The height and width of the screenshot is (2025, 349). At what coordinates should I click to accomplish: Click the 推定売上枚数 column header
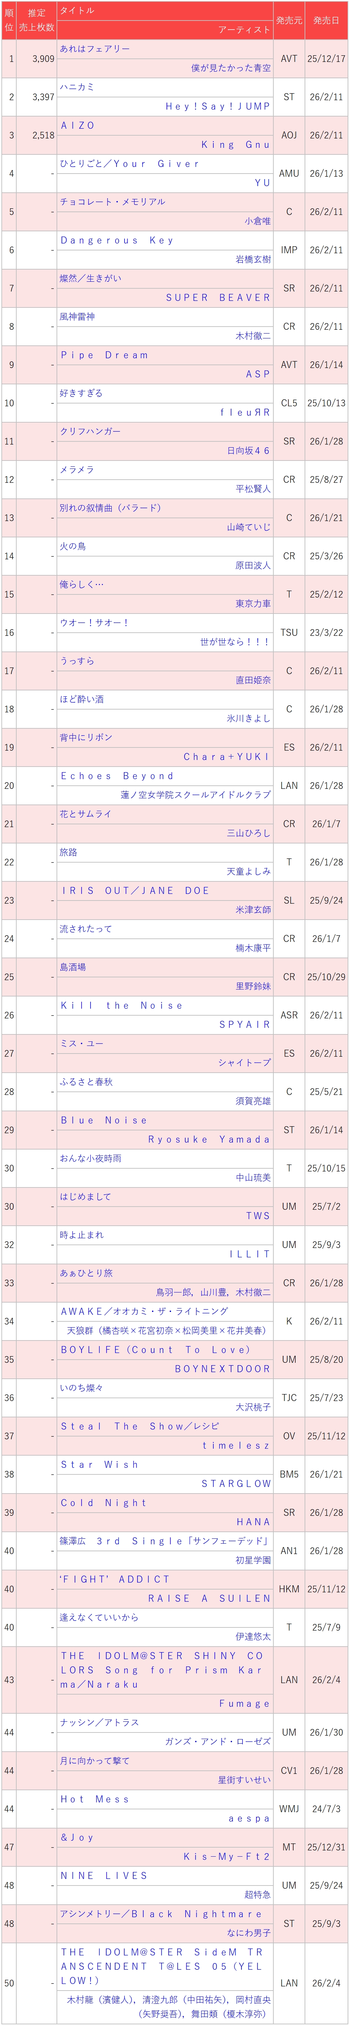37,21
